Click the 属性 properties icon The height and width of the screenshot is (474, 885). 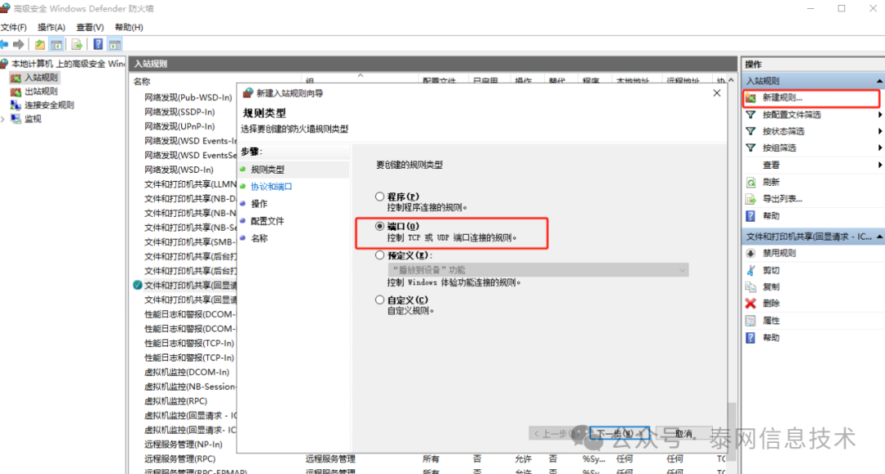click(751, 321)
